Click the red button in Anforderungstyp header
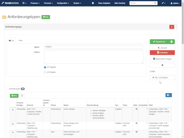Screen dimensions: 184x138 pyautogui.click(x=172, y=27)
